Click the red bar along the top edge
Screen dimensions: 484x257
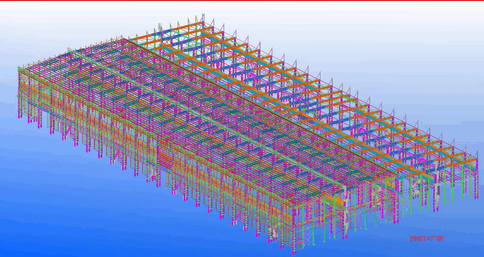coord(242,1)
